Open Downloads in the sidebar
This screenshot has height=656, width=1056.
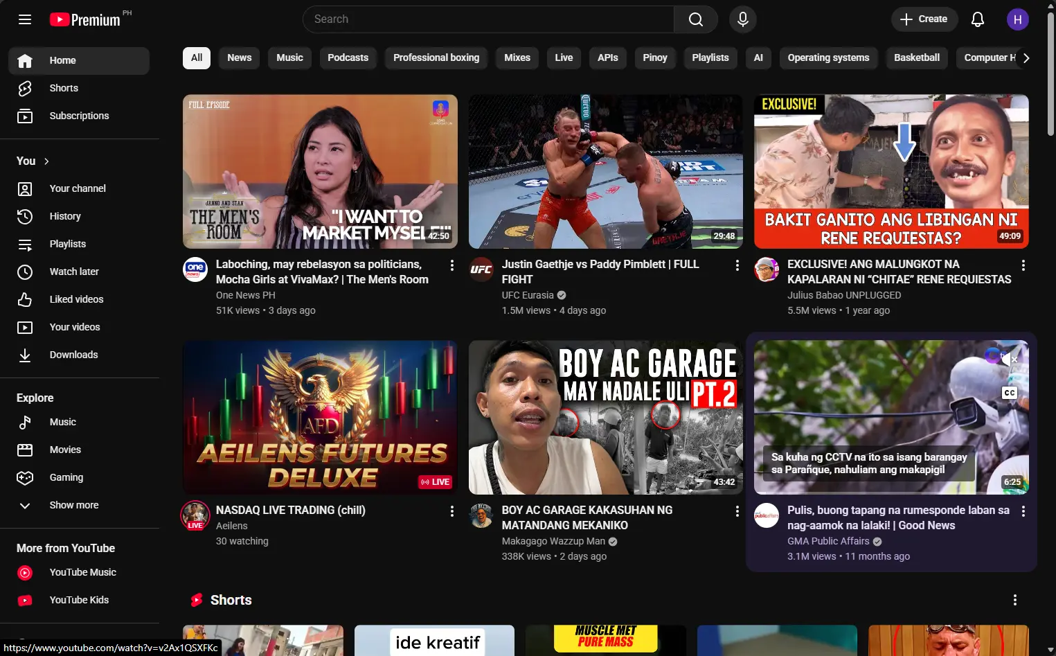pyautogui.click(x=79, y=355)
